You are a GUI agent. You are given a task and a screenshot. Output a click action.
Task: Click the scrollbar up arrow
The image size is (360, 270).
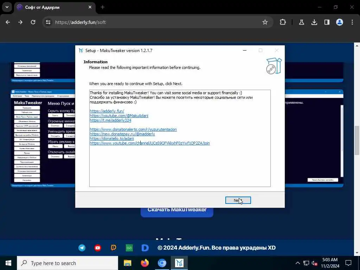(x=357, y=46)
